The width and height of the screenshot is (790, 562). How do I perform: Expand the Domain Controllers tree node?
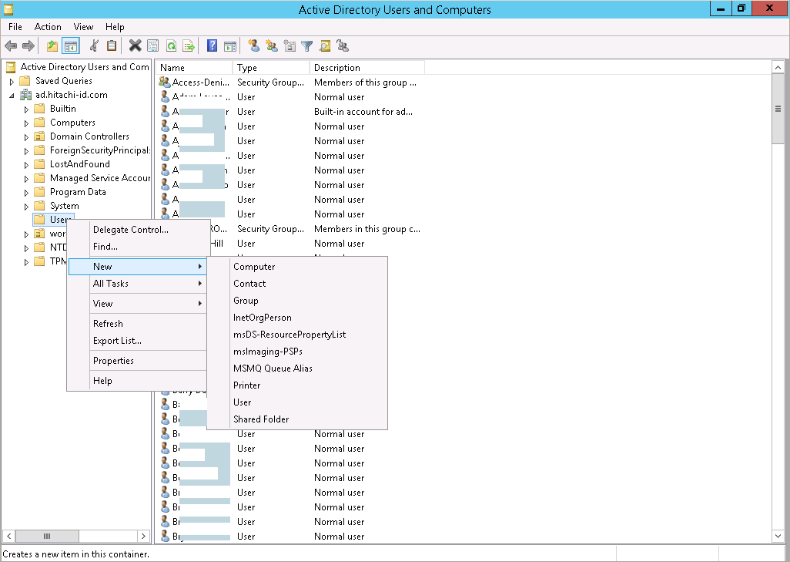(x=26, y=136)
